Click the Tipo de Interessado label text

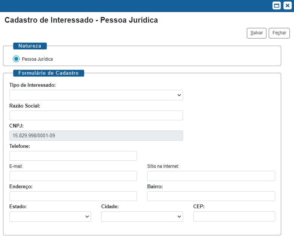[x=32, y=85]
